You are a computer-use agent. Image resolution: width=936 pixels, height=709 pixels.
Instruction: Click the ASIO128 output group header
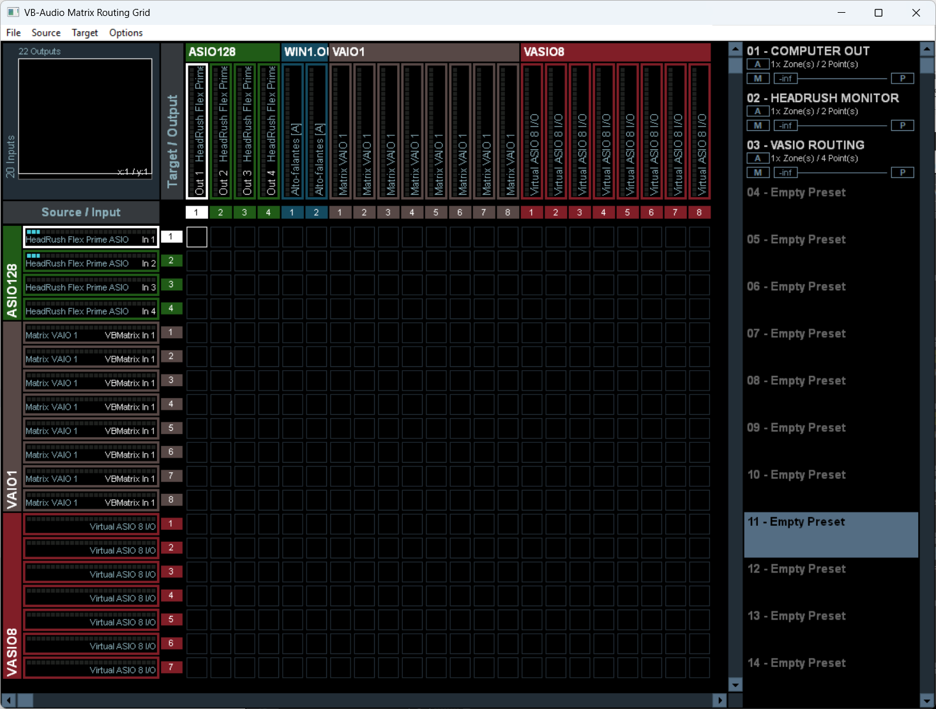(232, 52)
